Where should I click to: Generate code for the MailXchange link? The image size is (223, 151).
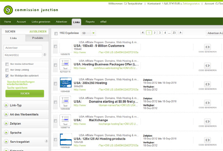coord(208,121)
